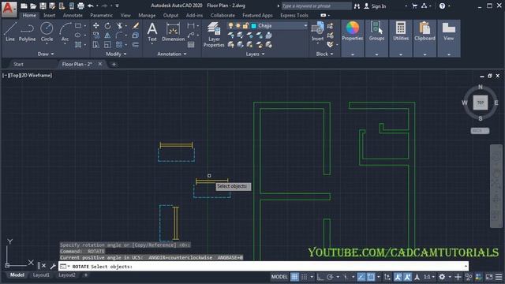This screenshot has width=505, height=284.
Task: Switch to the Start file tab
Action: [x=18, y=64]
